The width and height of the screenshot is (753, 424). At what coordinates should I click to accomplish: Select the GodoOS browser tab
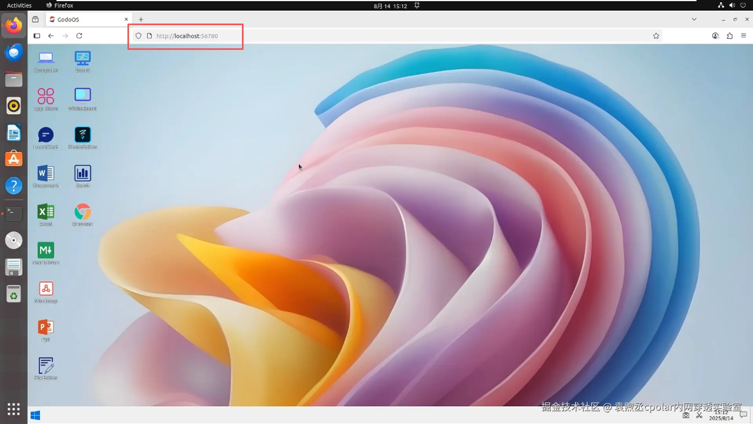tap(89, 19)
